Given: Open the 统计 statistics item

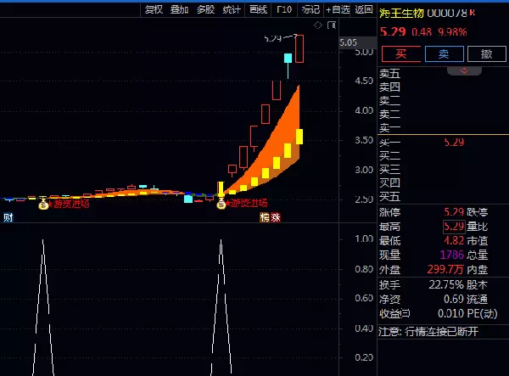Looking at the screenshot, I should [x=232, y=9].
